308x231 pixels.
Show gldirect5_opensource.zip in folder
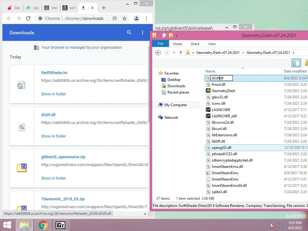click(x=54, y=178)
